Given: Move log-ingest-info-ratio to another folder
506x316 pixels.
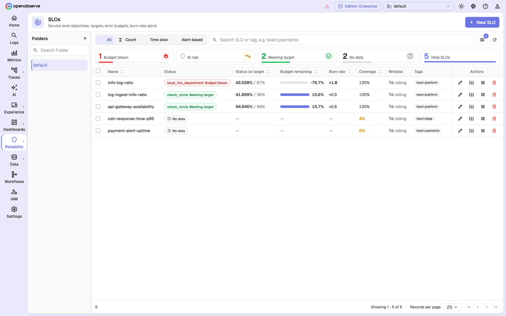Looking at the screenshot, I should pos(472,95).
